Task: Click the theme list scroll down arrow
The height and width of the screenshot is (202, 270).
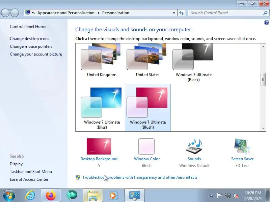Action: tap(263, 128)
